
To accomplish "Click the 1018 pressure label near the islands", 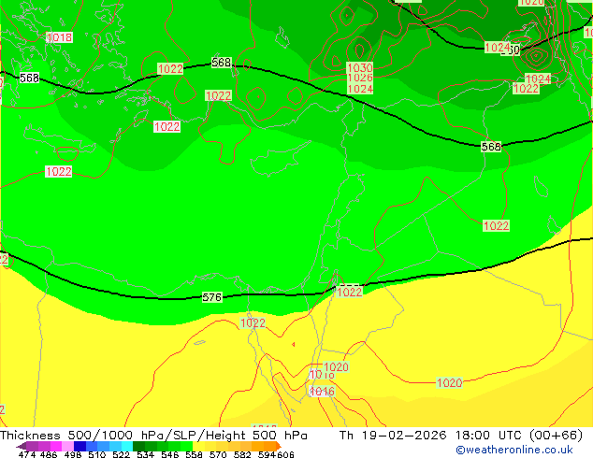I will coord(59,37).
